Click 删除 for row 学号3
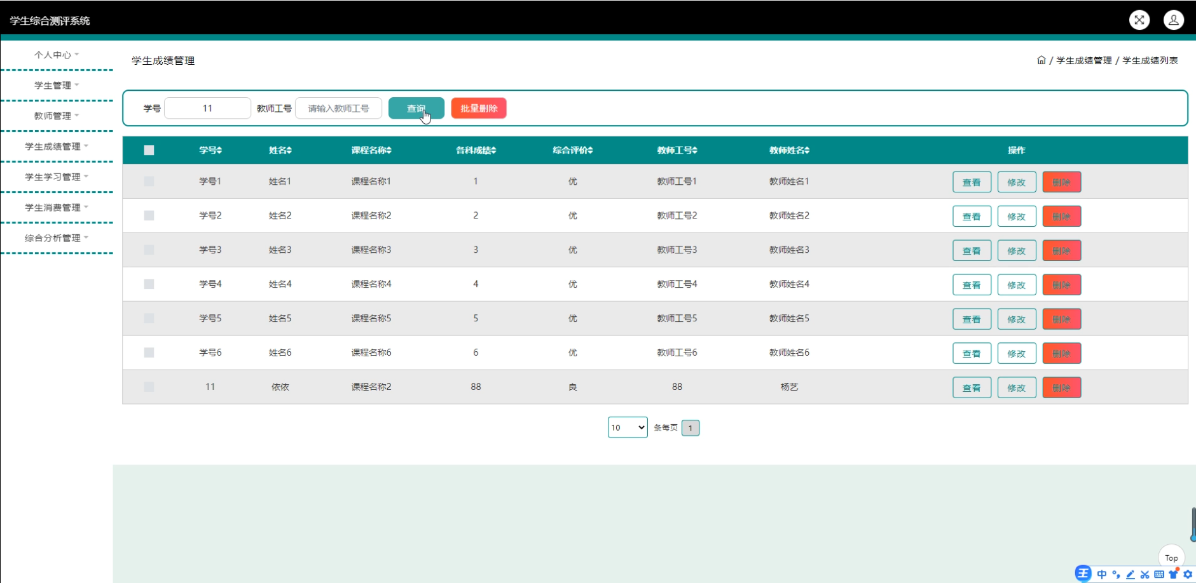1196x583 pixels. [x=1062, y=251]
